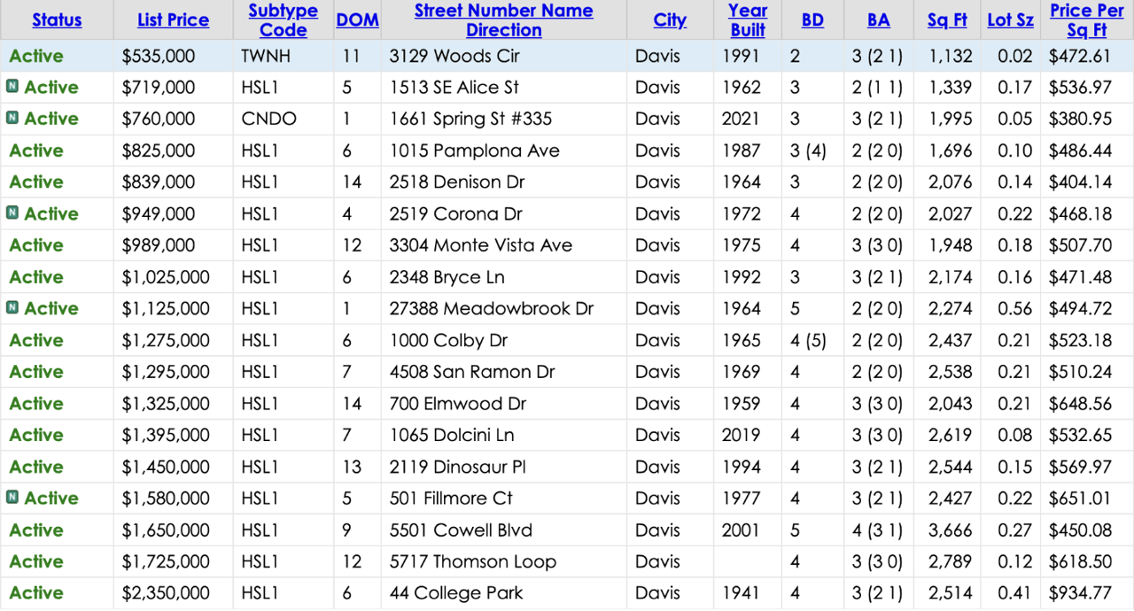The height and width of the screenshot is (611, 1134).
Task: Sort by the City column header
Action: (670, 19)
